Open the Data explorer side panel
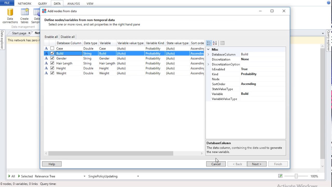Screen dimensions: 332x187 tap(2, 39)
